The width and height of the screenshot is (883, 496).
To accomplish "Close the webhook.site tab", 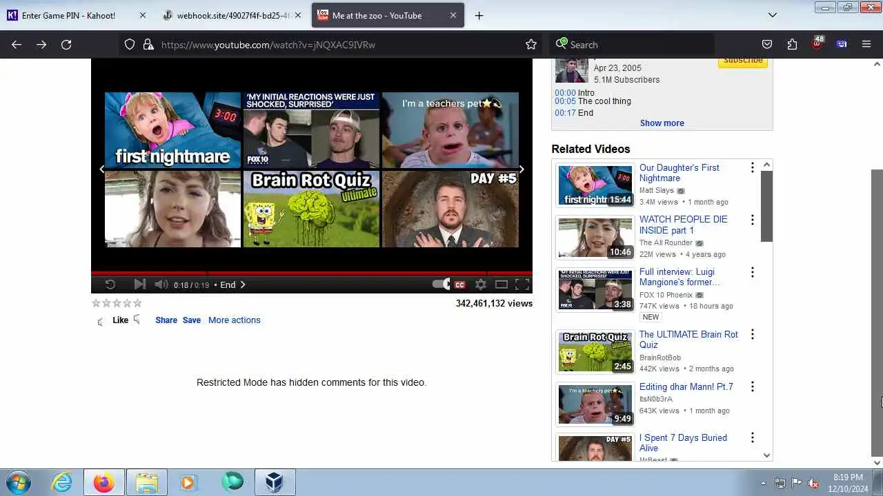I will [298, 15].
